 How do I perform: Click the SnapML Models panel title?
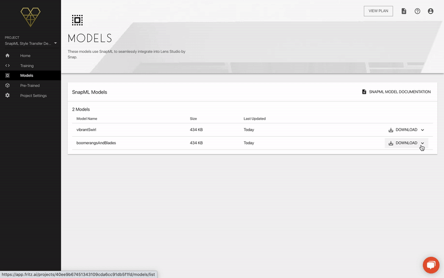tap(89, 92)
